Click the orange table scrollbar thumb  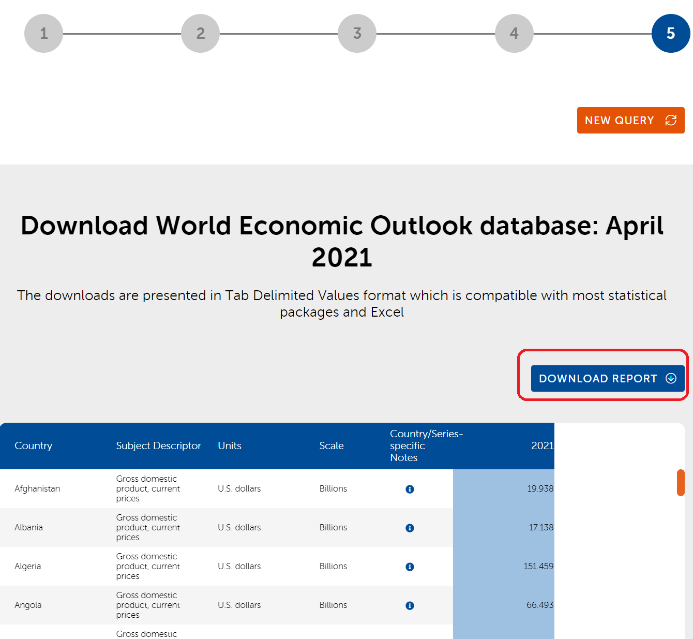[681, 483]
